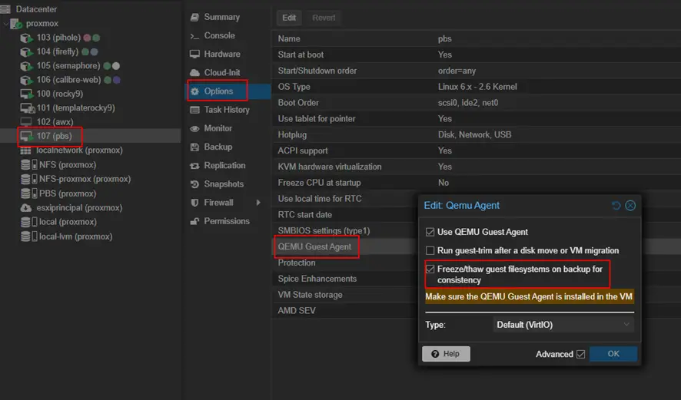Click the proxmox node icon
Viewport: 681px width, 400px height.
16,24
